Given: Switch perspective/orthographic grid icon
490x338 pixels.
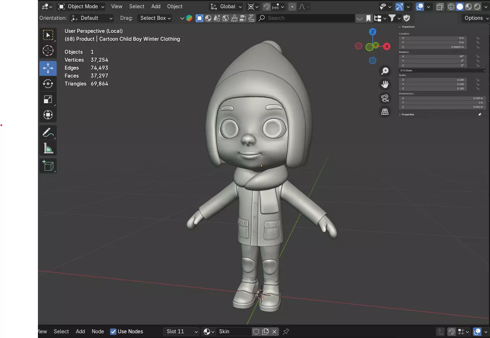Looking at the screenshot, I should [x=385, y=112].
